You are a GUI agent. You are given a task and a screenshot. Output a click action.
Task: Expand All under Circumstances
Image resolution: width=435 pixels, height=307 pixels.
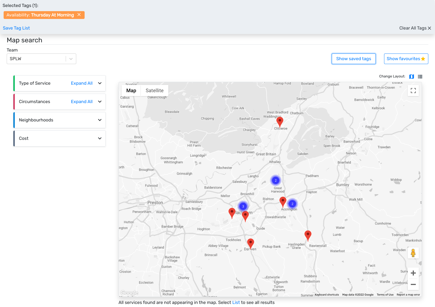(x=82, y=102)
